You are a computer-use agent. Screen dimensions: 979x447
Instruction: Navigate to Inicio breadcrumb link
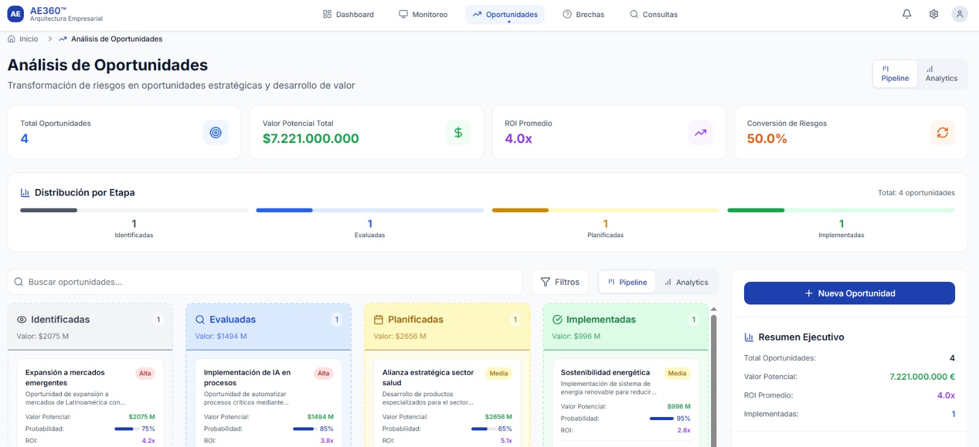pyautogui.click(x=28, y=39)
